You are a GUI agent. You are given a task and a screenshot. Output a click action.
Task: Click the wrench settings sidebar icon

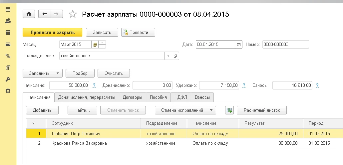coord(8,79)
